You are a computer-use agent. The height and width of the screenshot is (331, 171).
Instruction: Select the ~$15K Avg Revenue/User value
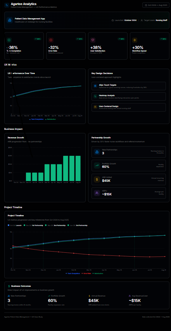(x=135, y=301)
